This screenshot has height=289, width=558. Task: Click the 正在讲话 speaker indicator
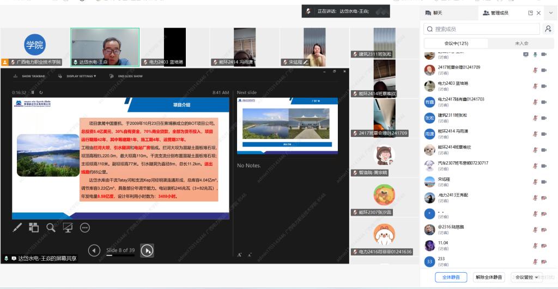pos(345,11)
